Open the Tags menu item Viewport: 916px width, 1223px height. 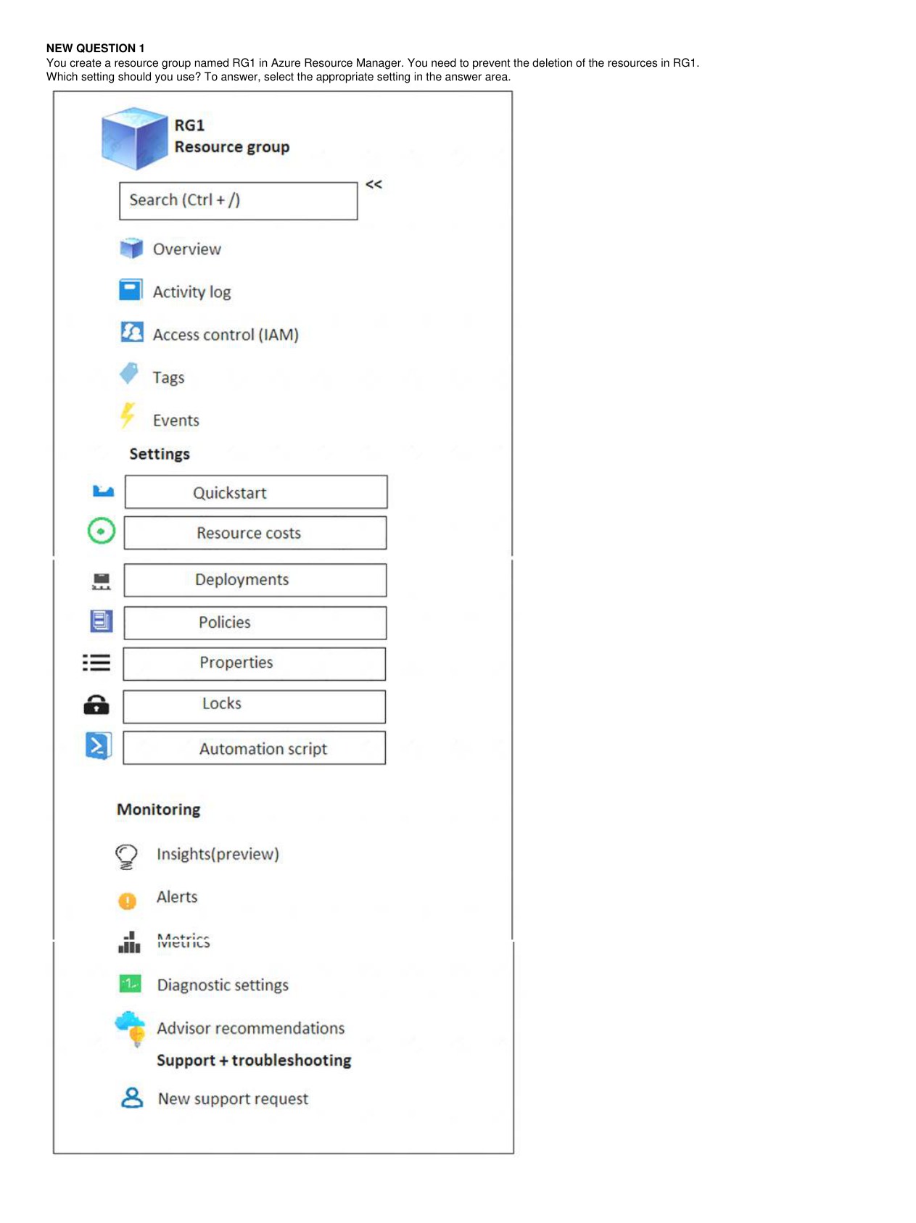click(x=168, y=377)
